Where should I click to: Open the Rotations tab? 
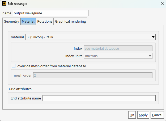pos(45,21)
